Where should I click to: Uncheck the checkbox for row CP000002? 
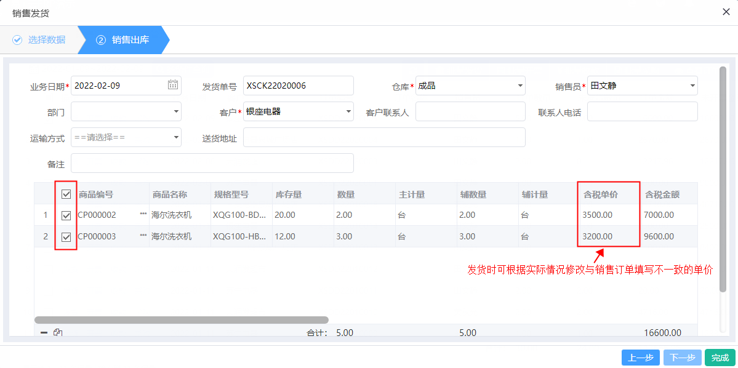(x=65, y=215)
